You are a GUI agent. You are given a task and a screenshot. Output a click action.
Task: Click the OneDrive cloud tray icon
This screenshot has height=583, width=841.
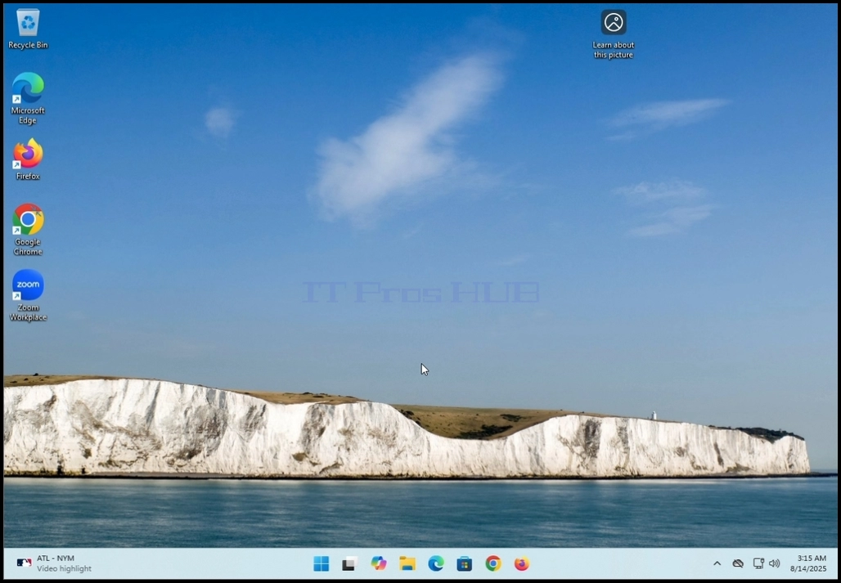click(738, 563)
